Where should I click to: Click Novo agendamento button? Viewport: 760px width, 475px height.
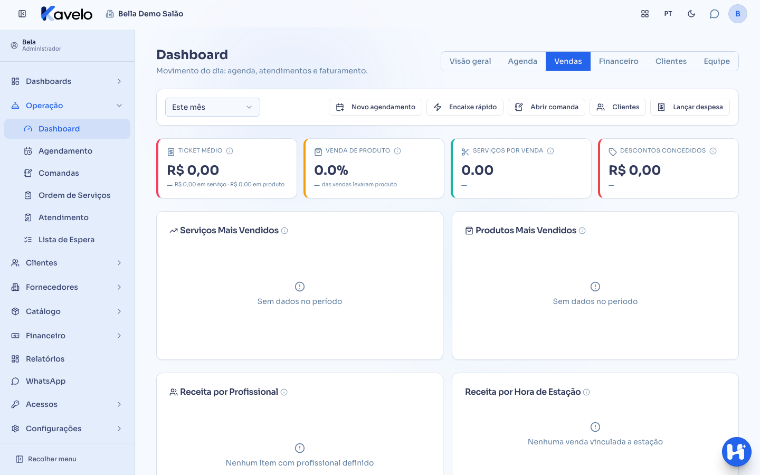375,107
